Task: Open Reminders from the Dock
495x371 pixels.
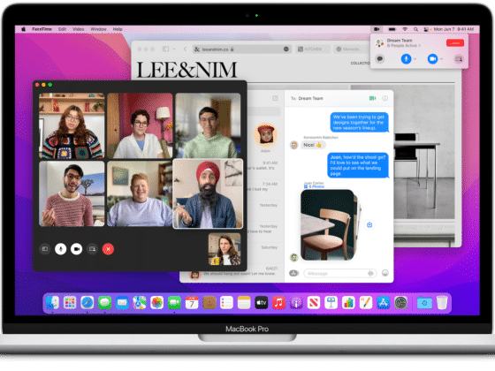Action: (226, 303)
